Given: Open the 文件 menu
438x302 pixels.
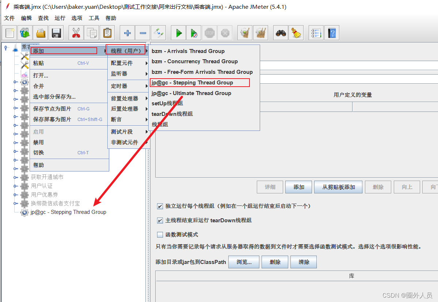Looking at the screenshot, I should [x=9, y=18].
